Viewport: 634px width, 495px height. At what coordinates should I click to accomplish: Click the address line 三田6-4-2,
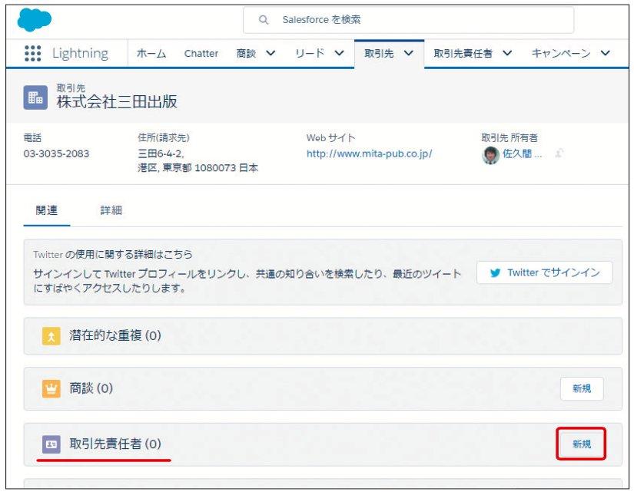[x=161, y=153]
